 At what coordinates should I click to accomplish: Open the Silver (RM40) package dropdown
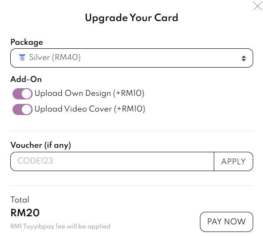click(131, 58)
